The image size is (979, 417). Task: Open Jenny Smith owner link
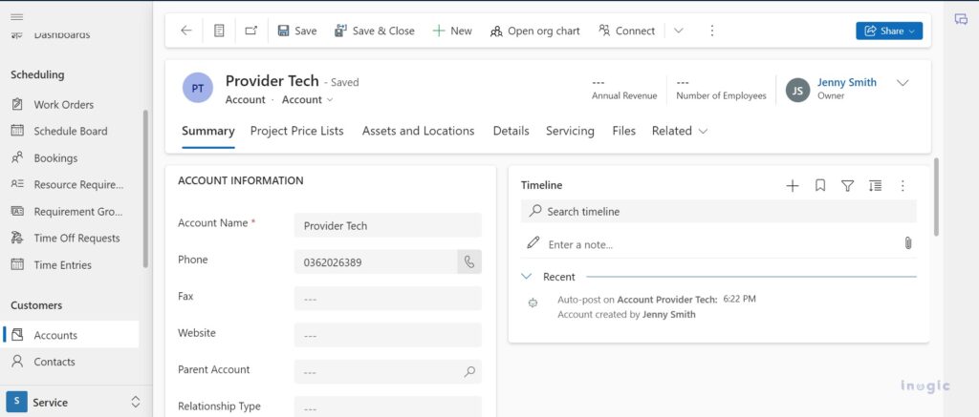click(846, 82)
